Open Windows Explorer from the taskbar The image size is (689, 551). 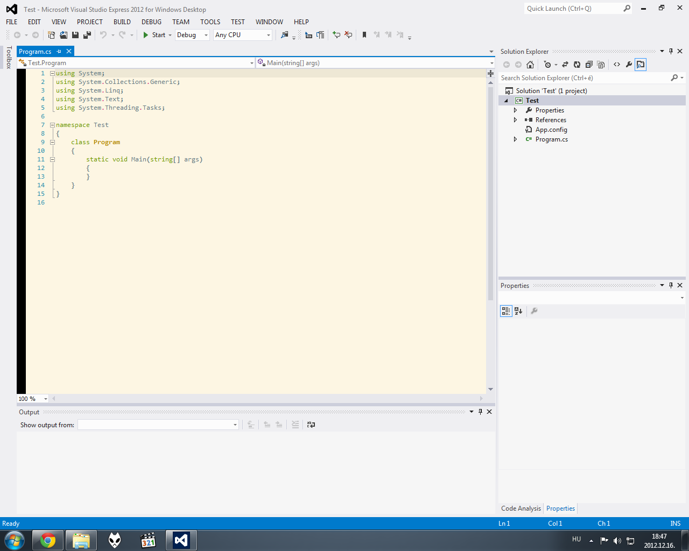click(81, 540)
